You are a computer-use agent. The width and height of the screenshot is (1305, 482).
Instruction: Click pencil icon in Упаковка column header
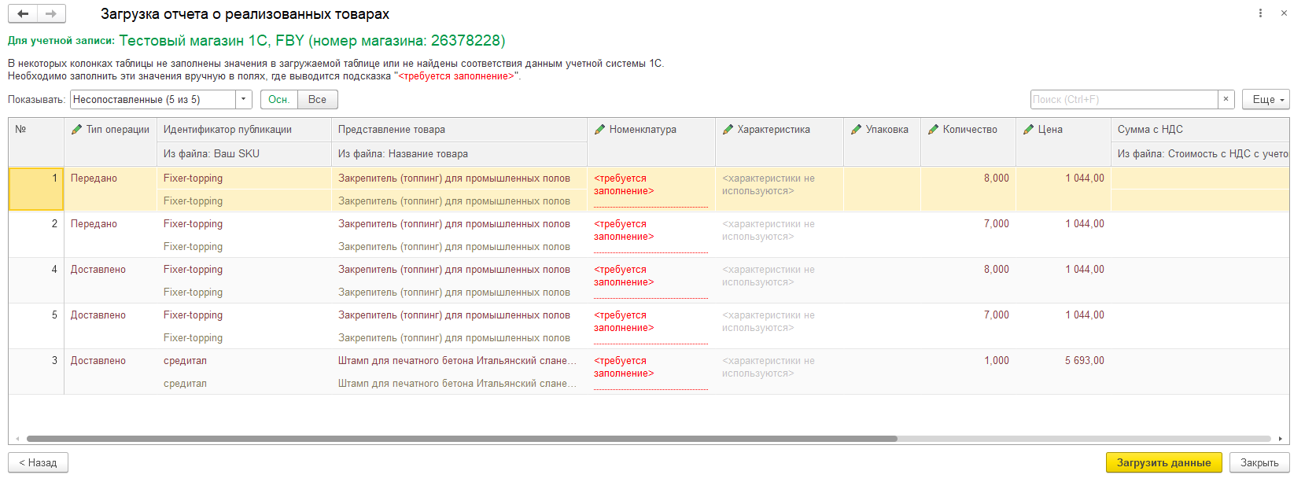856,130
